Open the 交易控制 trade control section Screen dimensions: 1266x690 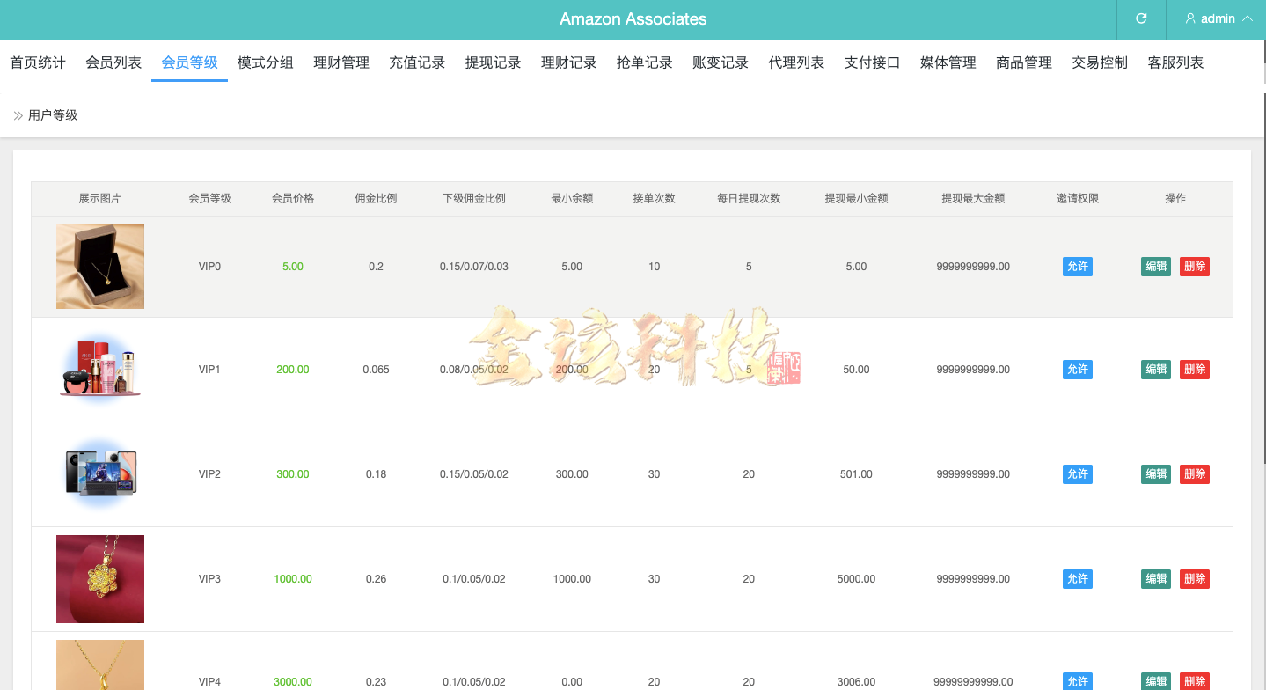[1099, 62]
